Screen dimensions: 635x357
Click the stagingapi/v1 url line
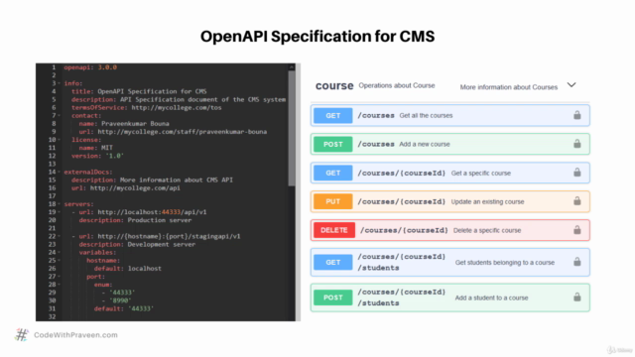click(x=156, y=236)
